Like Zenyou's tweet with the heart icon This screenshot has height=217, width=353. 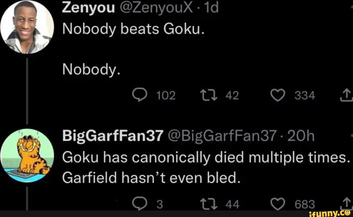[x=277, y=95]
